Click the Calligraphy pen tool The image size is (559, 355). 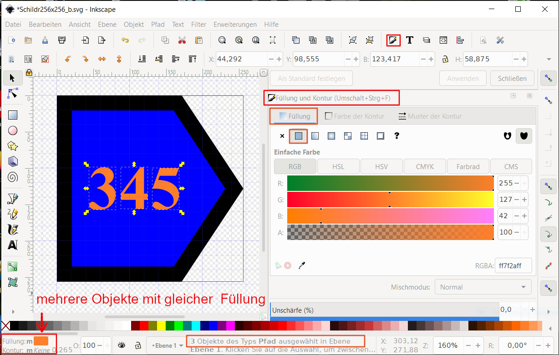pyautogui.click(x=13, y=229)
